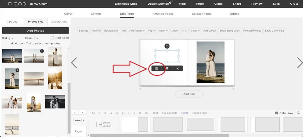Open the Arrange Pages tab
Viewport: 303px width, 137px height.
pyautogui.click(x=163, y=14)
